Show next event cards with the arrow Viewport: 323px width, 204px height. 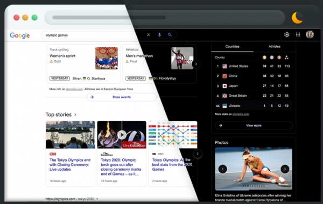[x=196, y=64]
